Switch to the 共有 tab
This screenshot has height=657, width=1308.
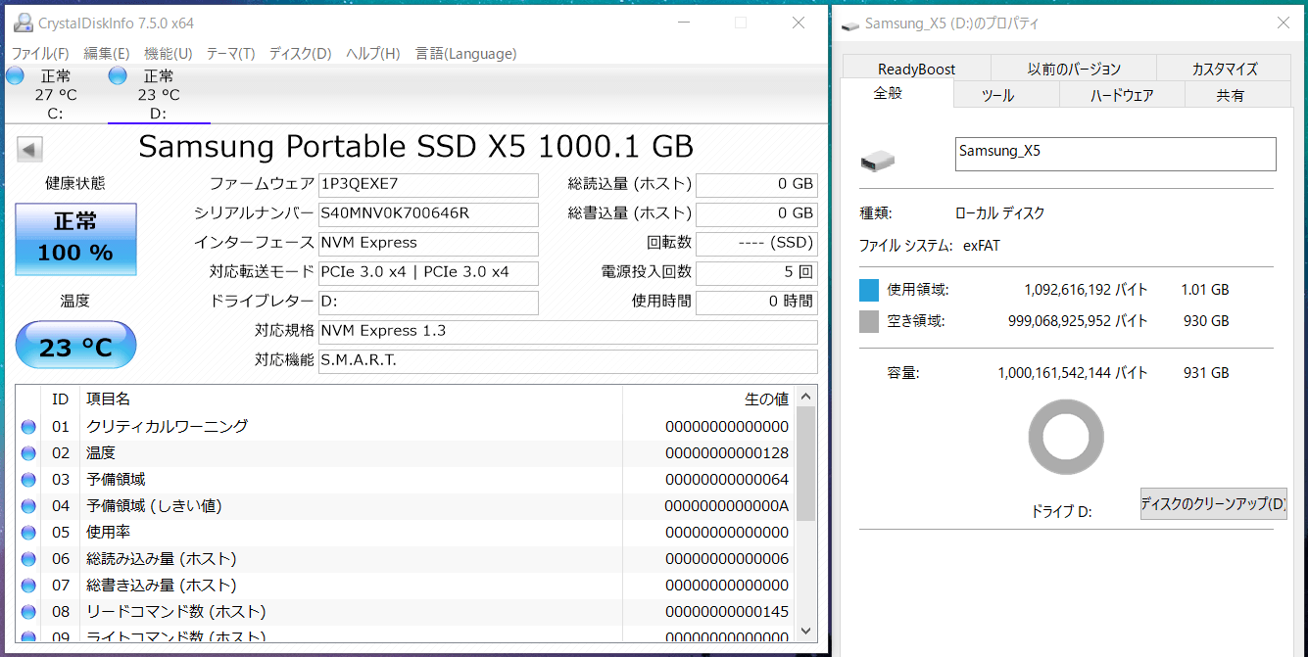coord(1238,95)
